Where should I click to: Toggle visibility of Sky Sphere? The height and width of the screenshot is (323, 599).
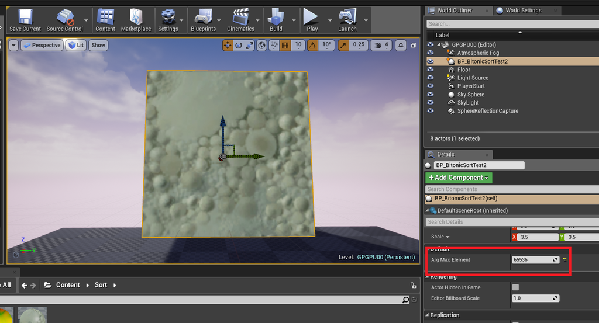[431, 94]
